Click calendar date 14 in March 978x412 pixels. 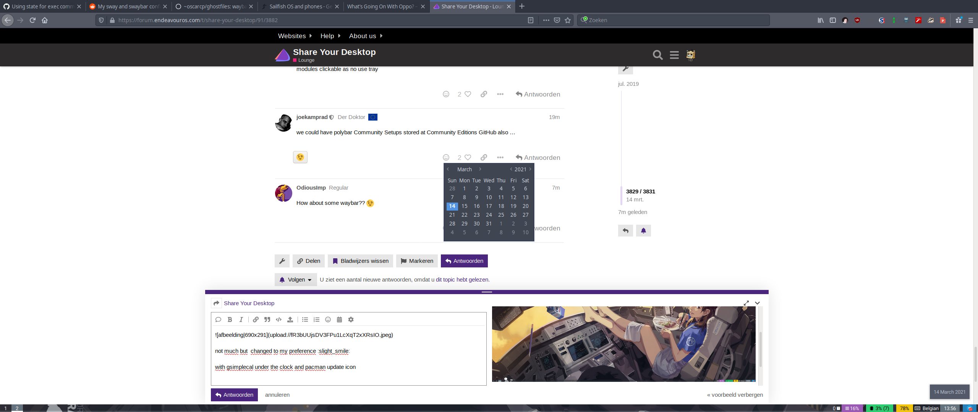[x=452, y=206]
